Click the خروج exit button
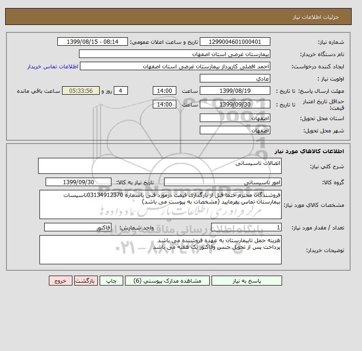362x351 pixels. [x=61, y=281]
